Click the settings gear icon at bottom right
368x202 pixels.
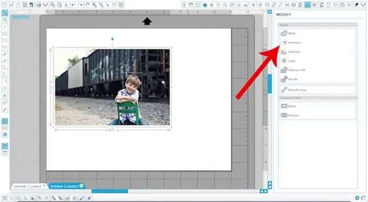[x=357, y=198]
